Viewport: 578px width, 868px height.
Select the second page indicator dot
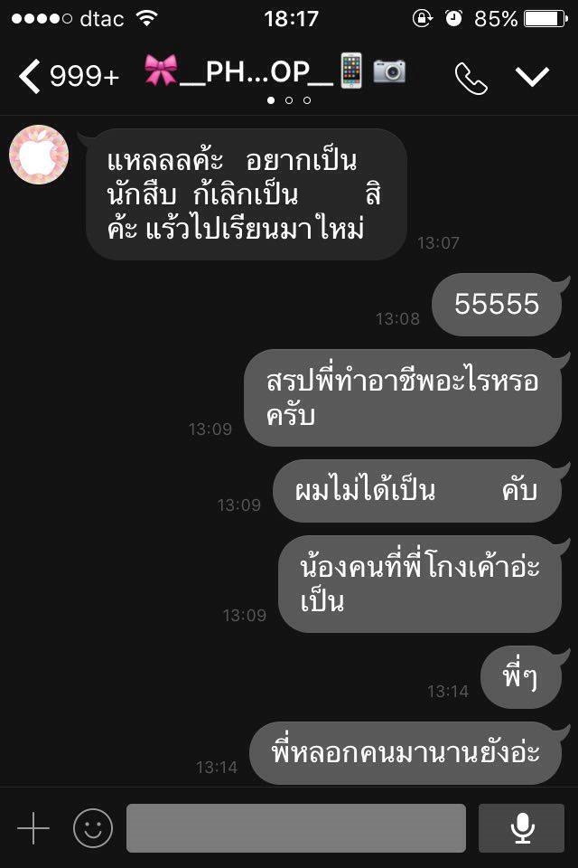(x=289, y=100)
